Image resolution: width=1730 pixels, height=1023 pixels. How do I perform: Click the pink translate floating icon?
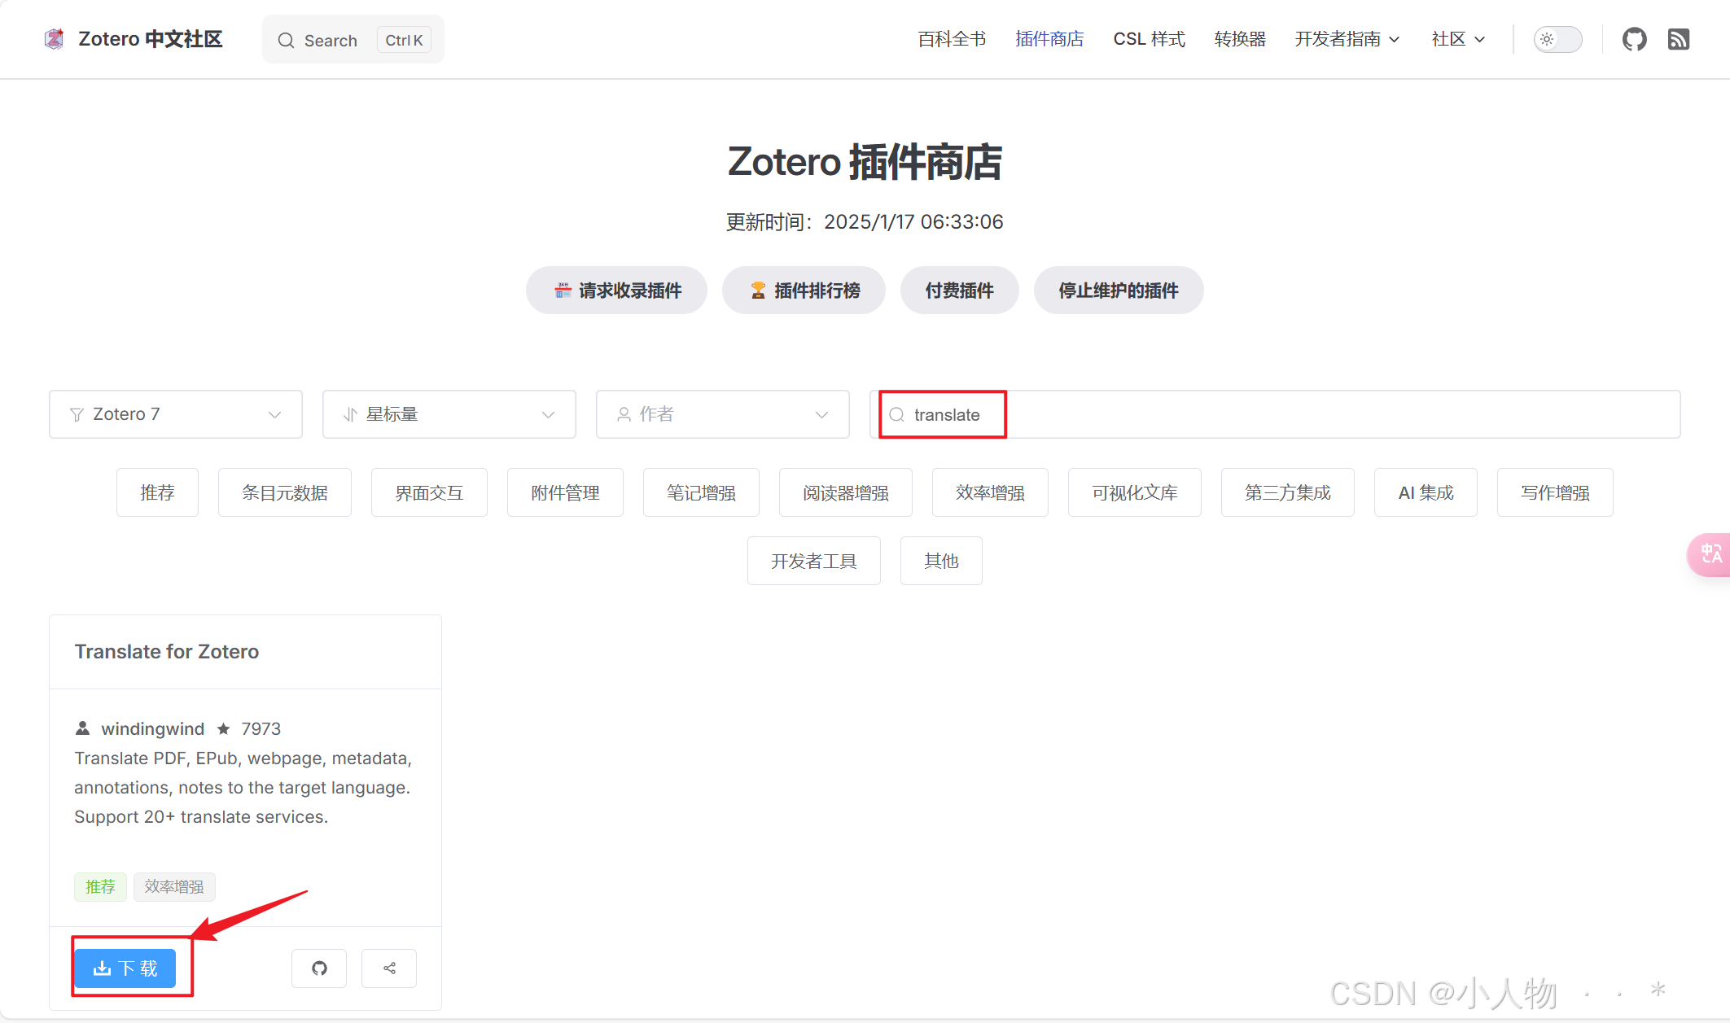click(1710, 554)
